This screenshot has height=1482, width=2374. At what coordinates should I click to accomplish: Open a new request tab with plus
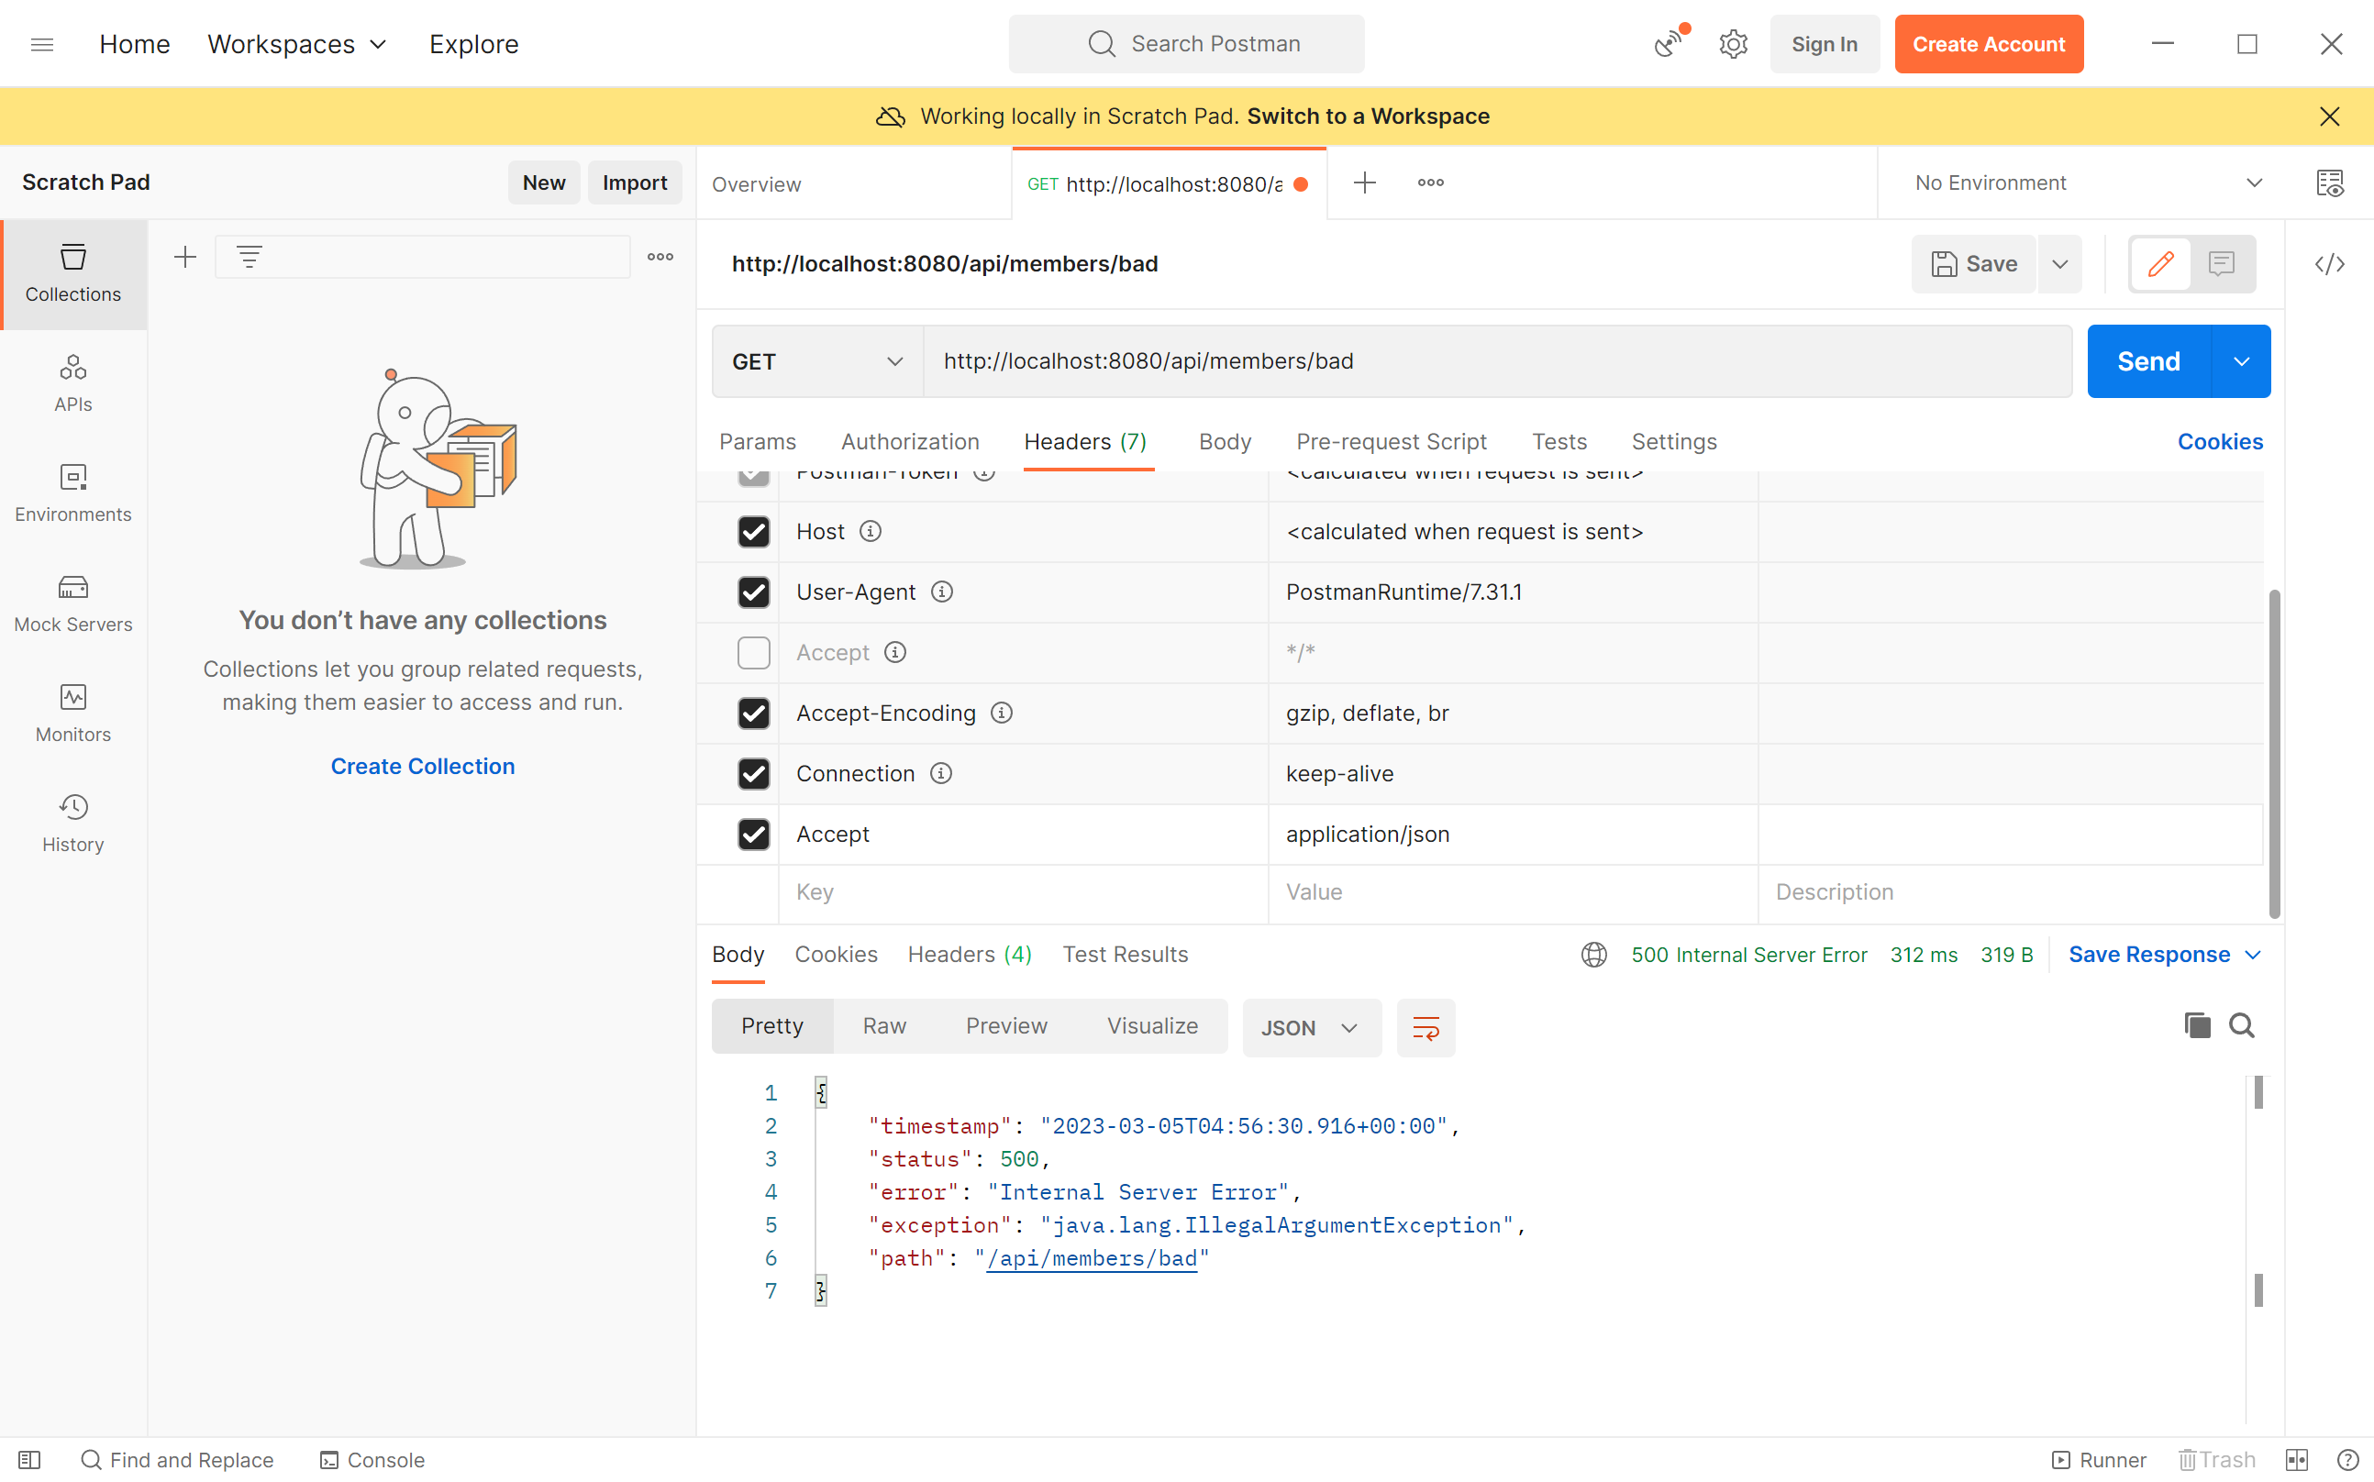1364,183
